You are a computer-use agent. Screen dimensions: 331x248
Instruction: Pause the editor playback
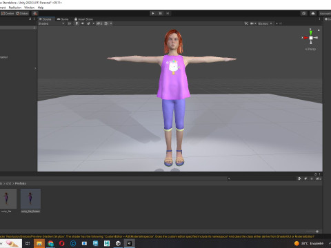161,13
